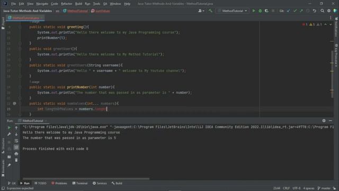Collapse the greetUsers method fold marker
Screen dimensions: 339x191
20,65
